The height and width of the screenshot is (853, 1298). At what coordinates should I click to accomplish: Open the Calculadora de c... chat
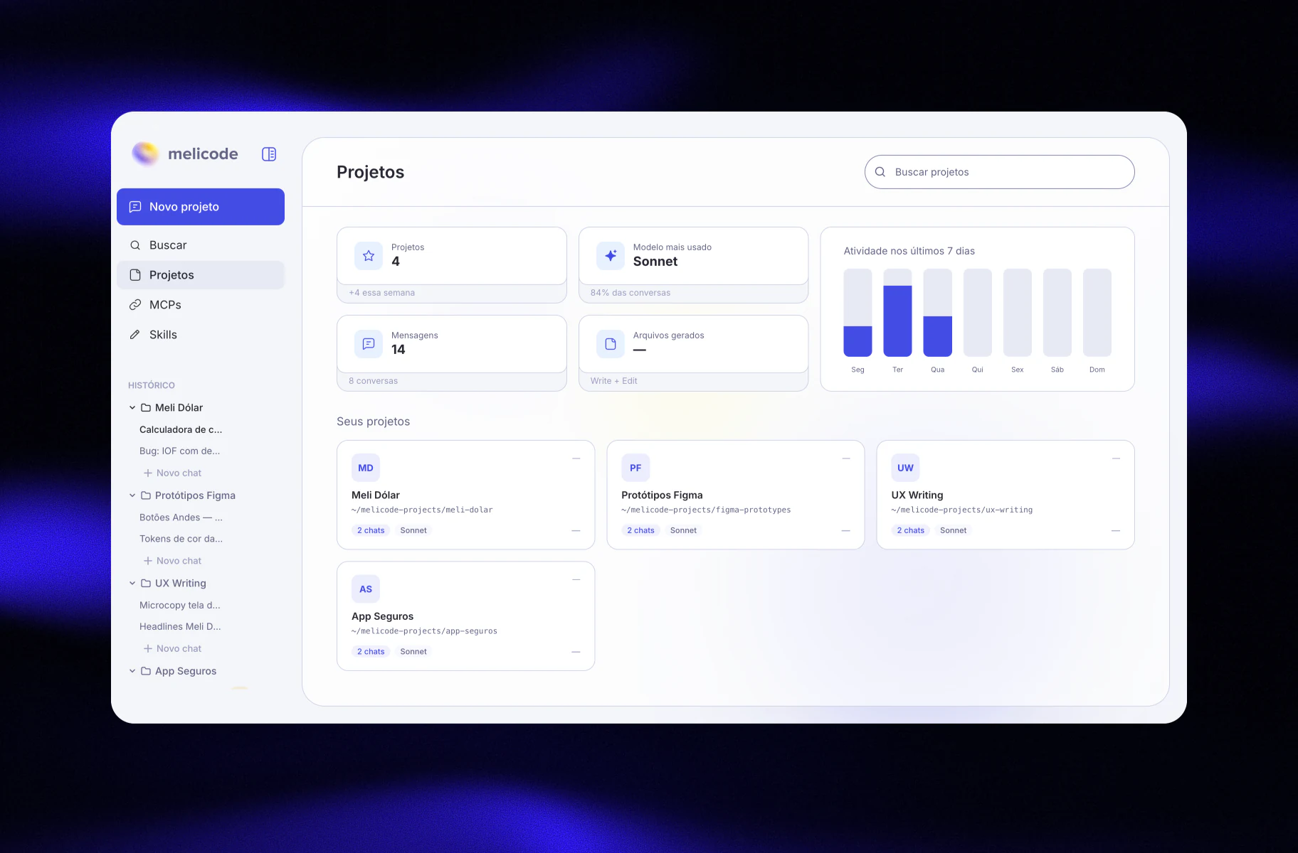pyautogui.click(x=181, y=429)
